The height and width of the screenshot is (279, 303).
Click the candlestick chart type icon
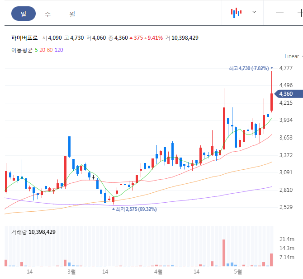(x=236, y=13)
